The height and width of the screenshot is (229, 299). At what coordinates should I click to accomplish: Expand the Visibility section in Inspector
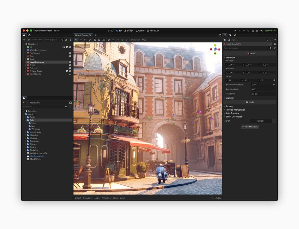[x=230, y=98]
